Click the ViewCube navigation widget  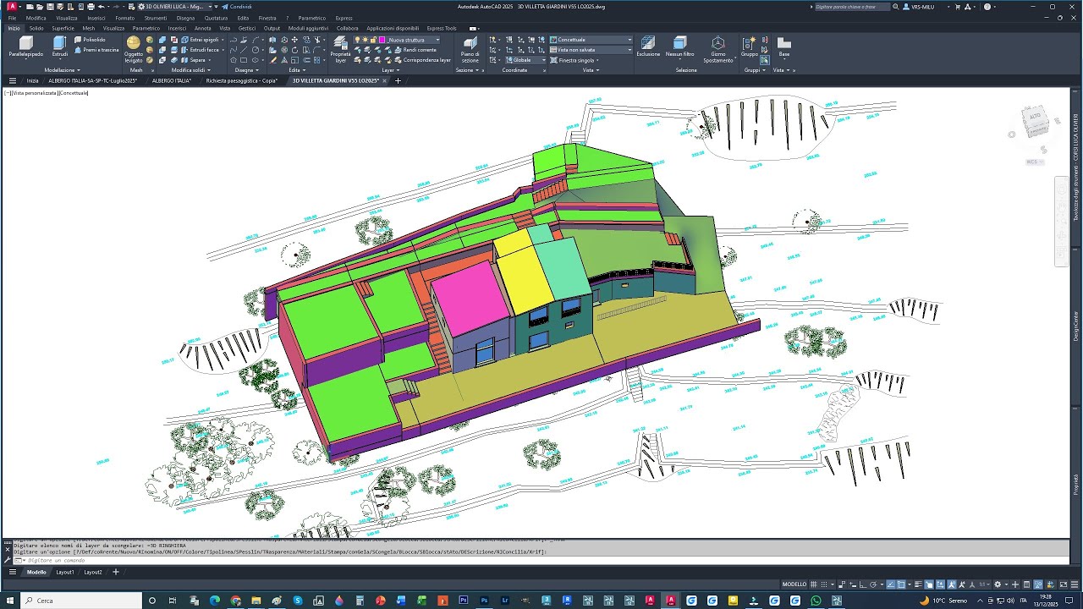click(x=1035, y=124)
